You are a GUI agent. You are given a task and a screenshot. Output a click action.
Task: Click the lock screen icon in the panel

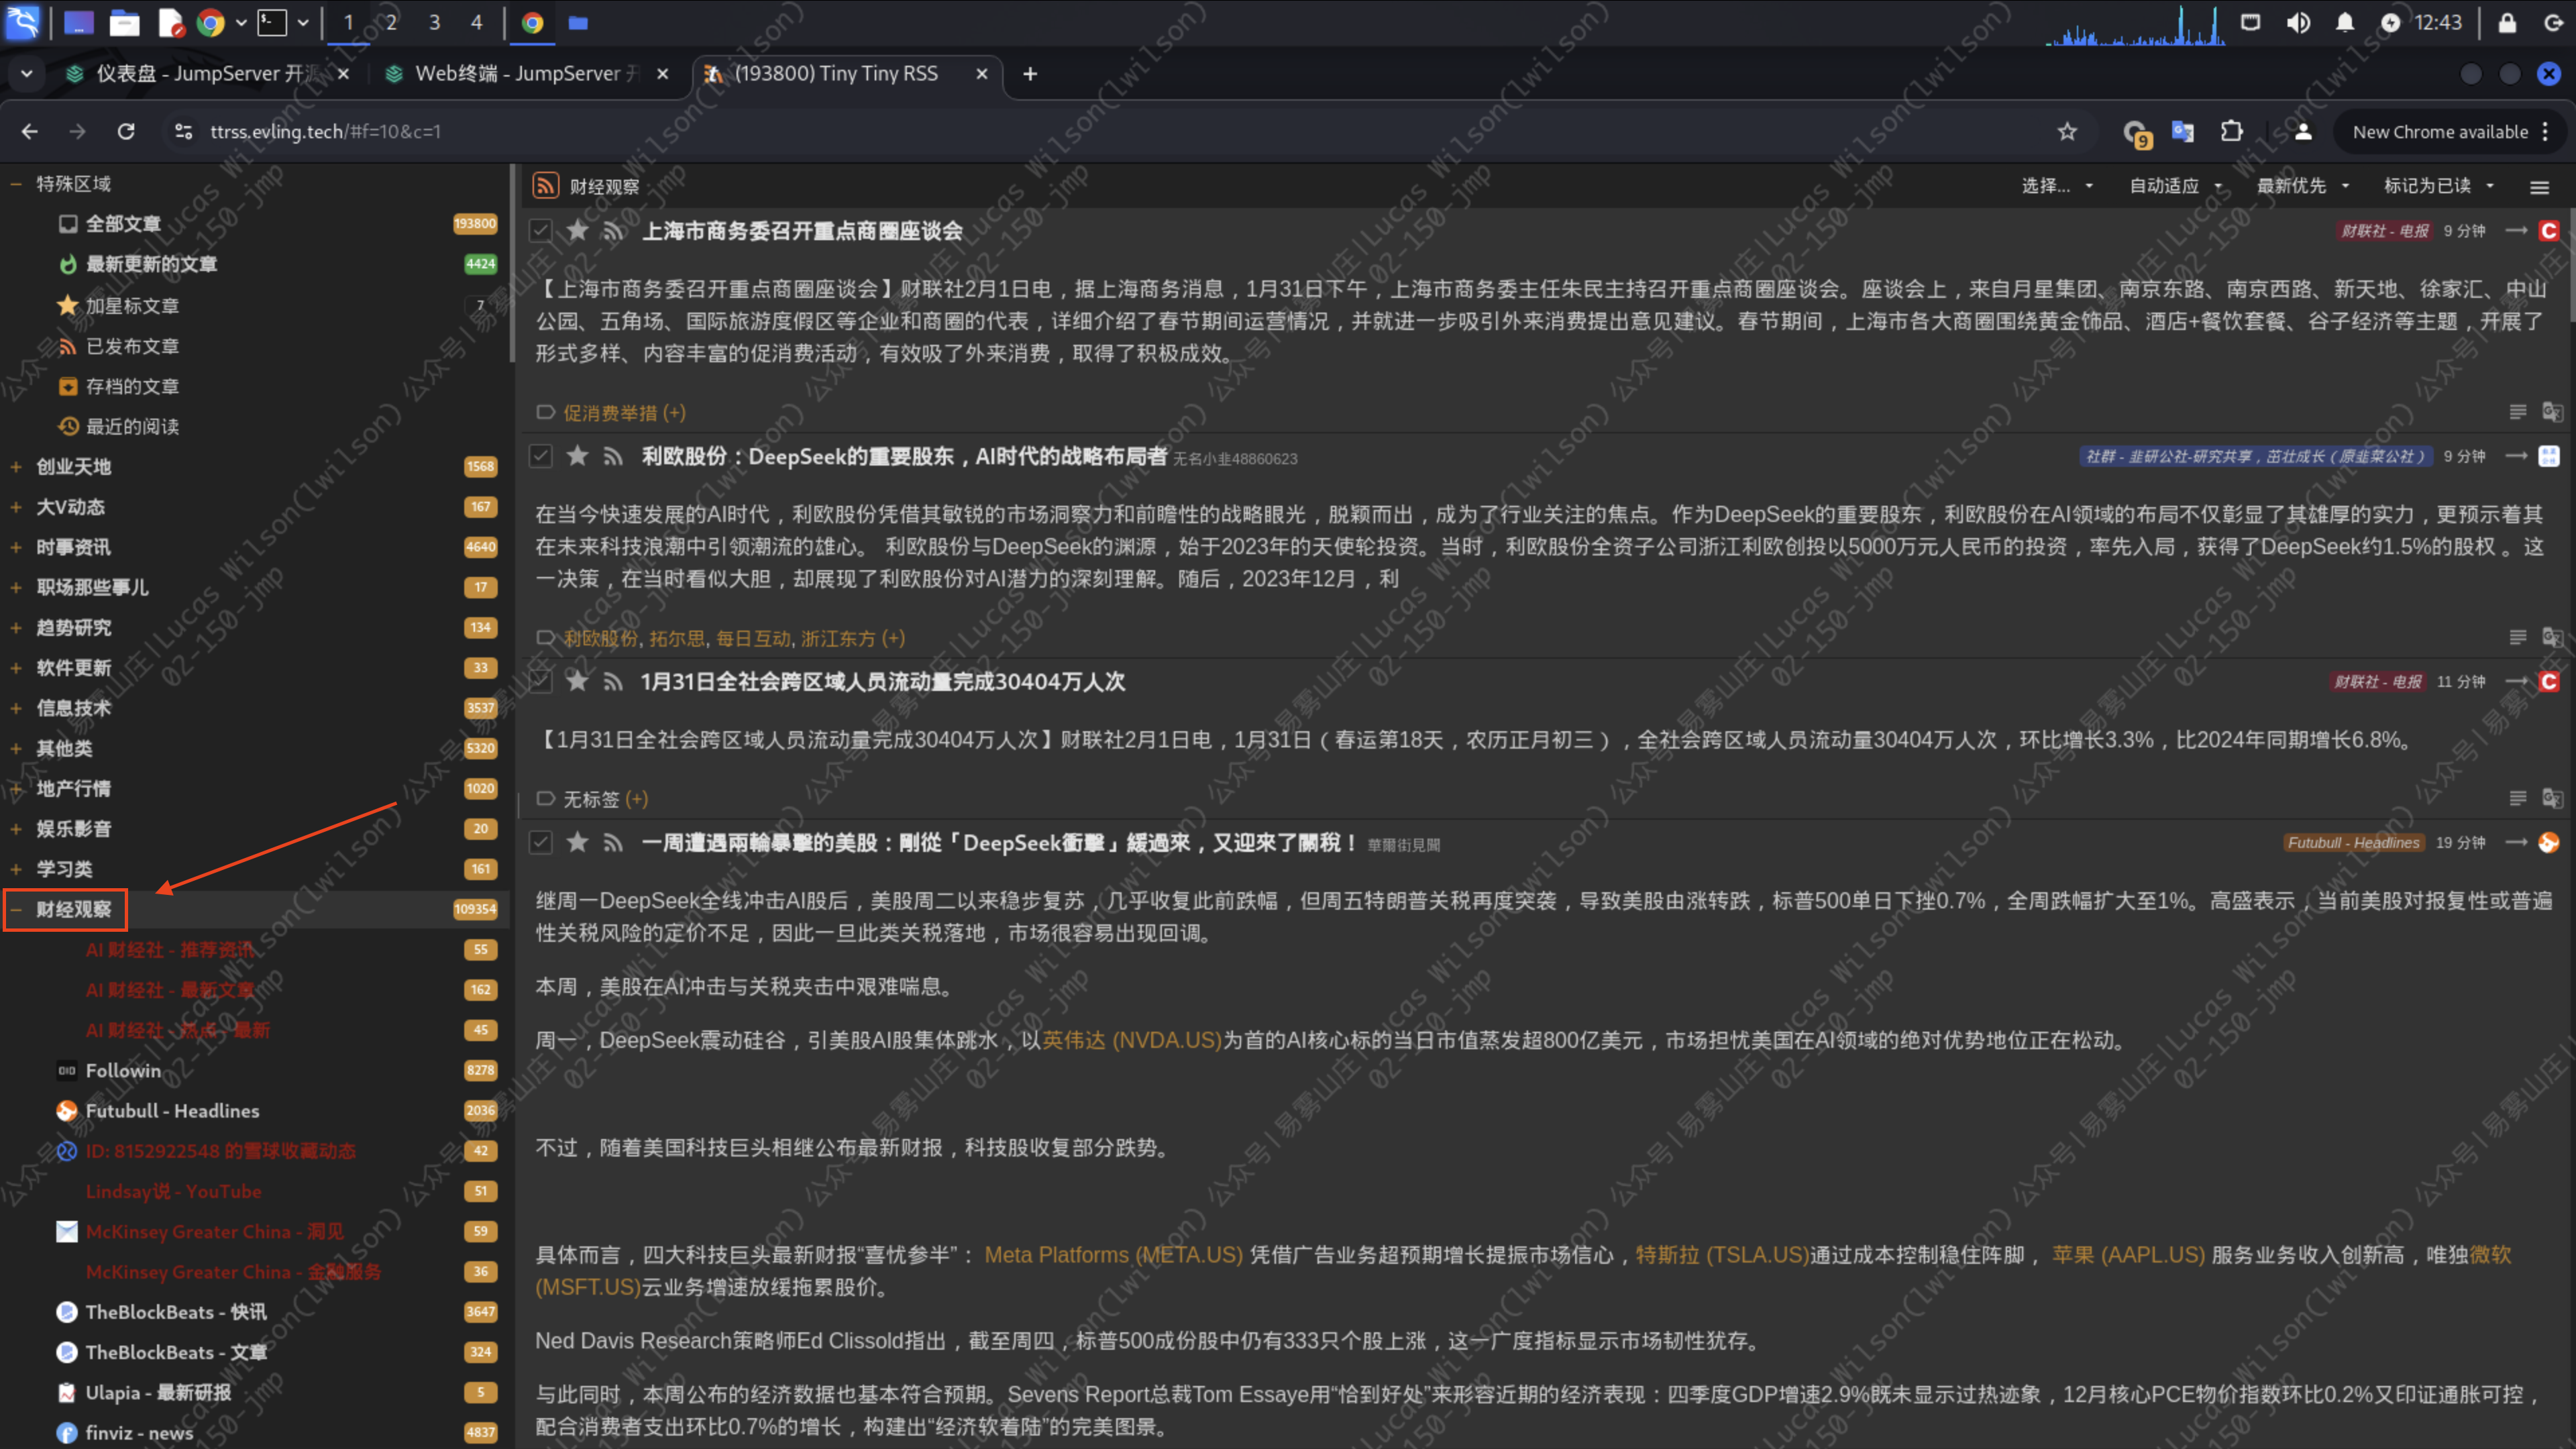tap(2507, 22)
